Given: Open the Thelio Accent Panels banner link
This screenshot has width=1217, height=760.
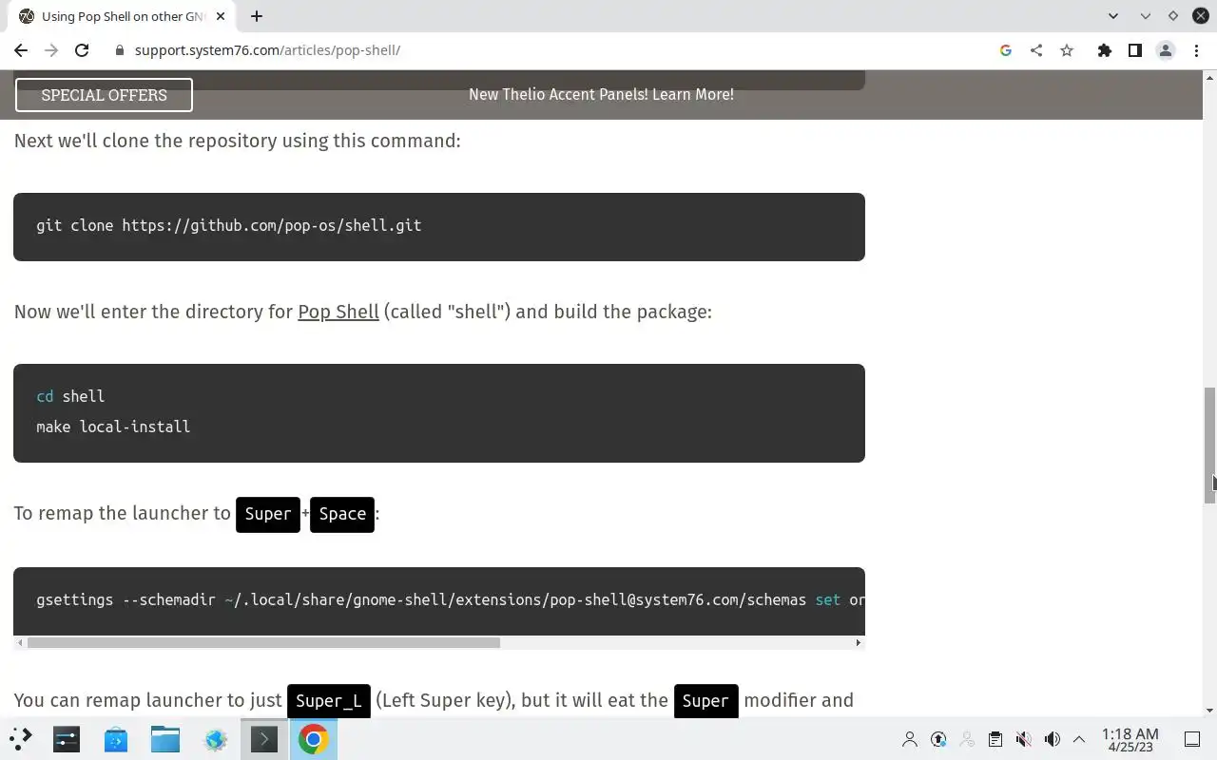Looking at the screenshot, I should [x=601, y=94].
